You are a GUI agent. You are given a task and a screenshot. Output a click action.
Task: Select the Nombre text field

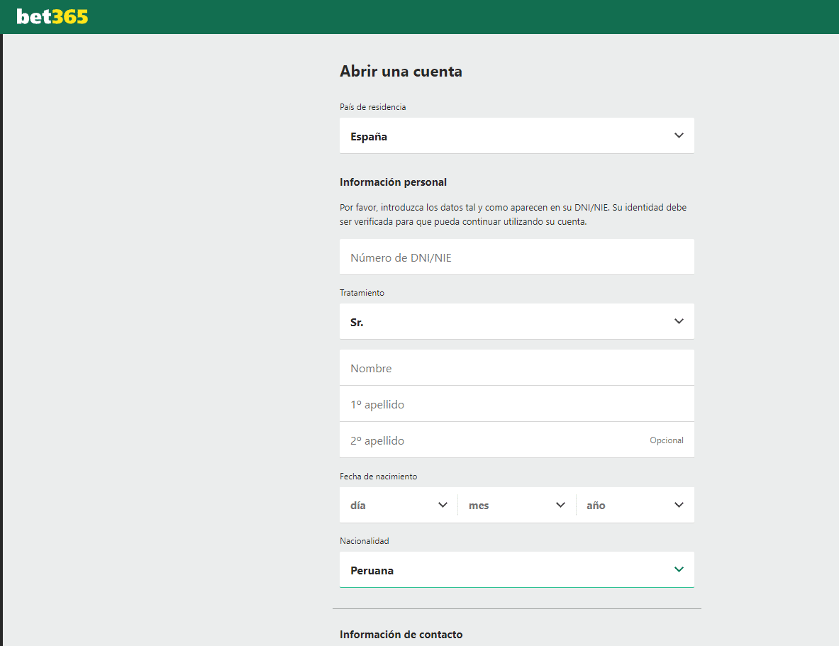(516, 367)
